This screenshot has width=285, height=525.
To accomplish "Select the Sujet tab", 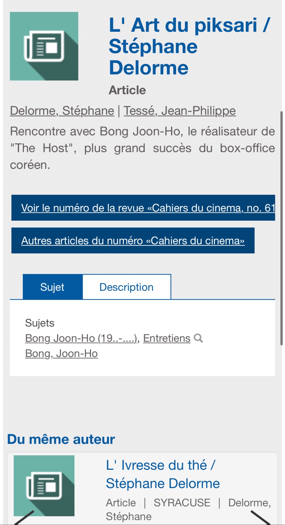I will 52,287.
